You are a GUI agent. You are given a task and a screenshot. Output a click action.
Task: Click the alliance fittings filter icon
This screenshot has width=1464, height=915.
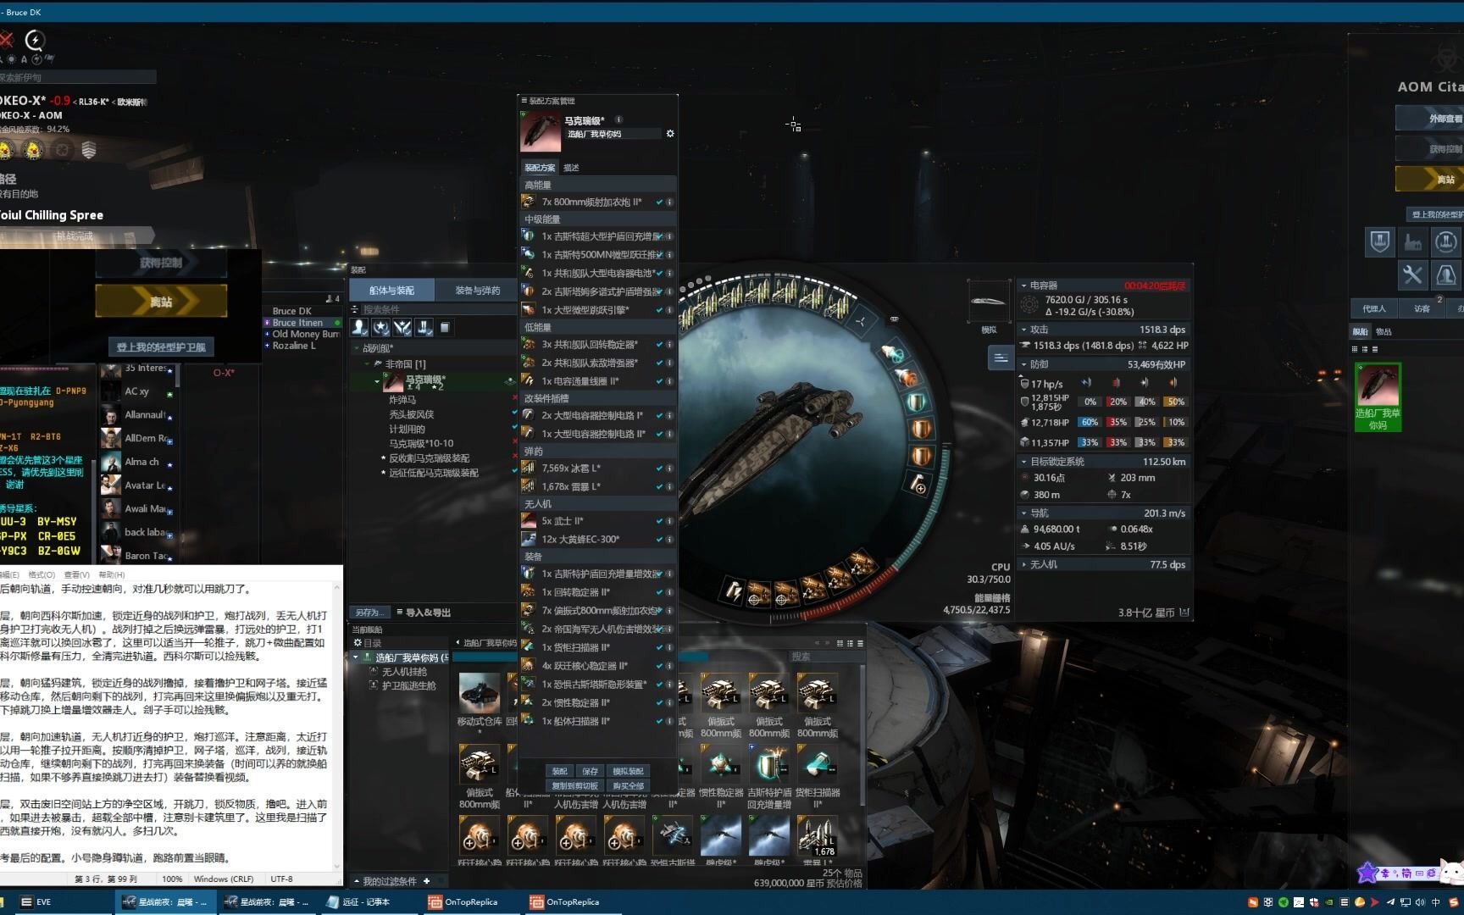pos(402,327)
